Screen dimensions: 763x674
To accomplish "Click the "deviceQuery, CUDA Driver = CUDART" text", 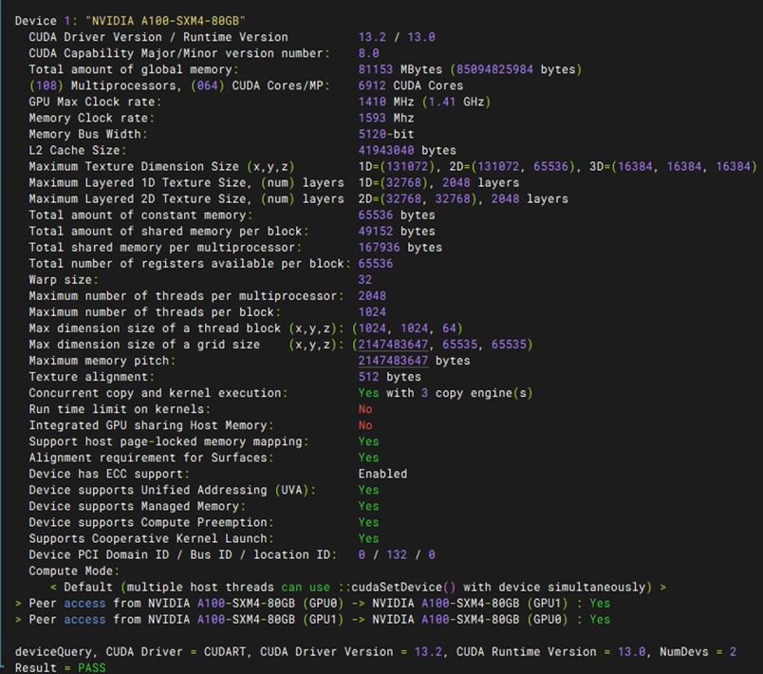I will coord(130,651).
